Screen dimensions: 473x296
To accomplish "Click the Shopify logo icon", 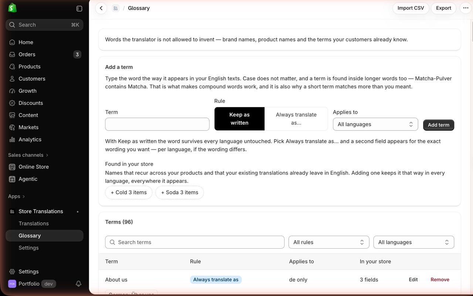I will [12, 8].
